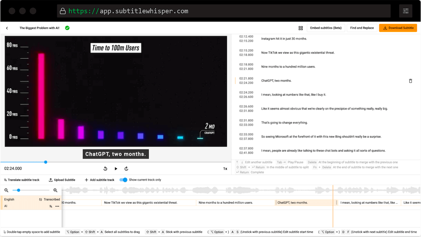The height and width of the screenshot is (237, 421).
Task: Click the green checkmark saved status icon
Action: pyautogui.click(x=67, y=28)
